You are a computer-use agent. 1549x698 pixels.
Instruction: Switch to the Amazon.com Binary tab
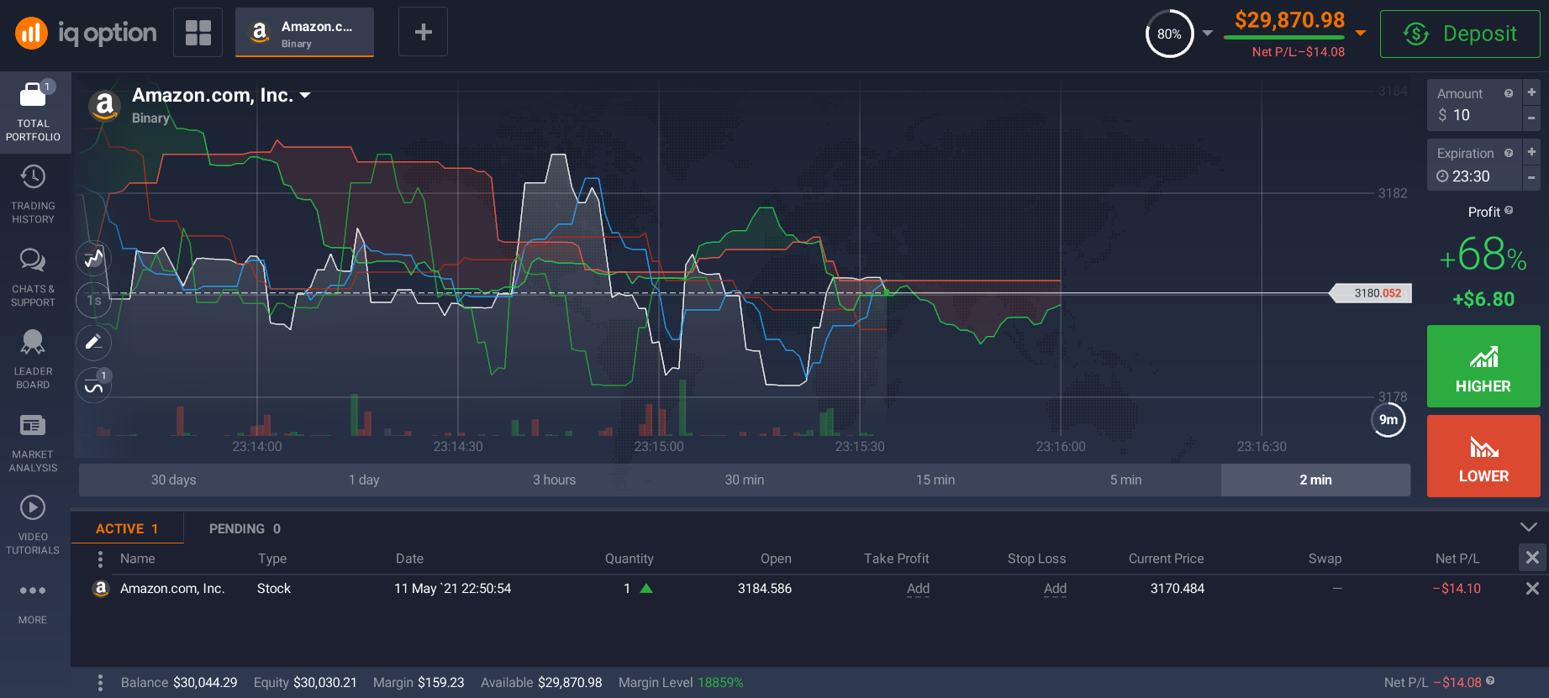coord(304,33)
